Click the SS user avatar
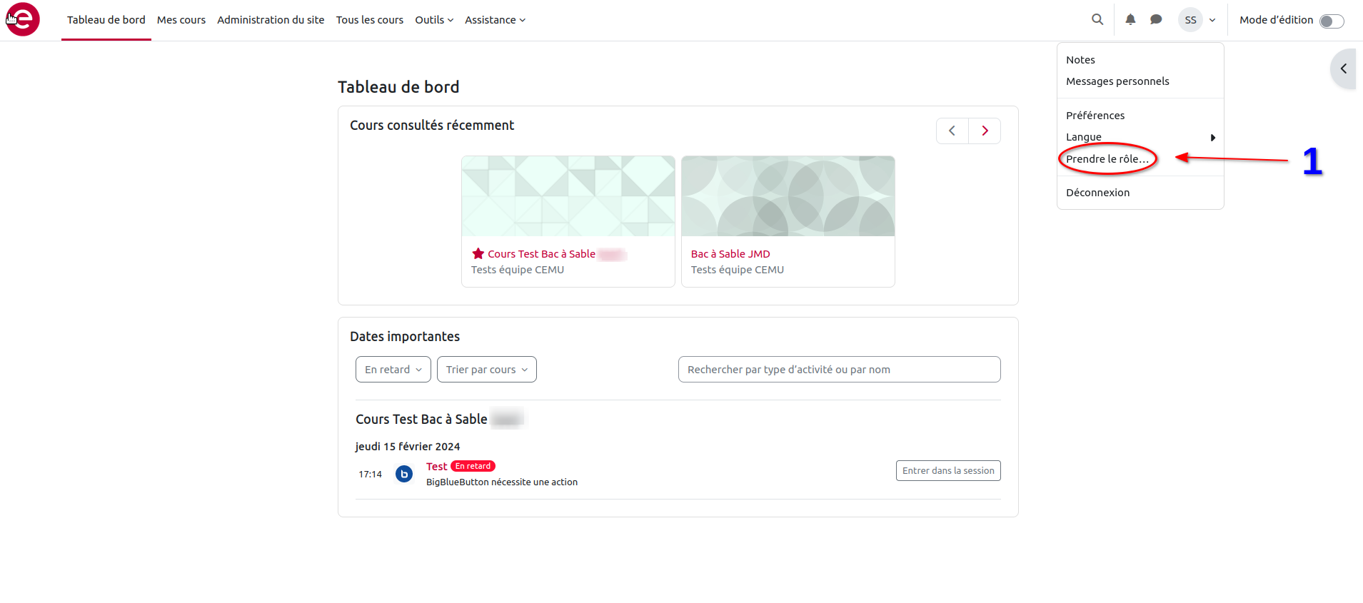The image size is (1363, 603). (1190, 20)
